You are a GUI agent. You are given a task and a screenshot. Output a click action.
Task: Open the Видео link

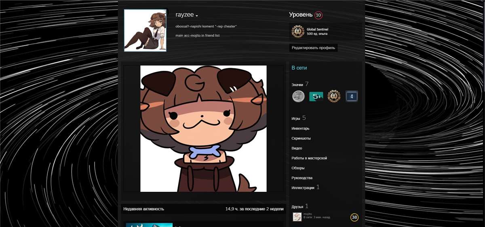[x=297, y=148]
